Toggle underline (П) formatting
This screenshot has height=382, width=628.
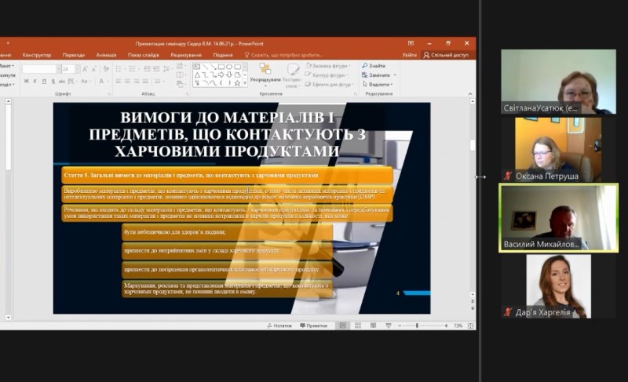(x=44, y=82)
